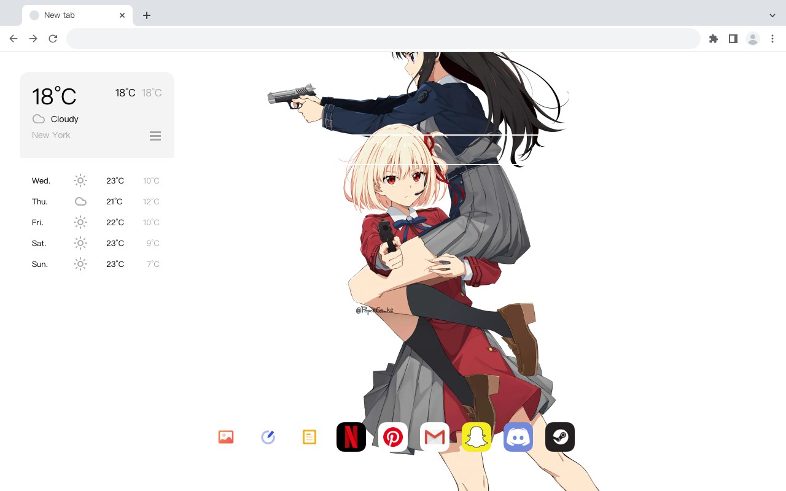Image resolution: width=786 pixels, height=491 pixels.
Task: Open the Steam shortcut
Action: pyautogui.click(x=560, y=437)
